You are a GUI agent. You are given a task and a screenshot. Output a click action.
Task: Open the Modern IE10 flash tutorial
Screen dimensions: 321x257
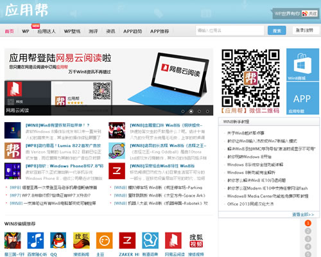(x=267, y=188)
